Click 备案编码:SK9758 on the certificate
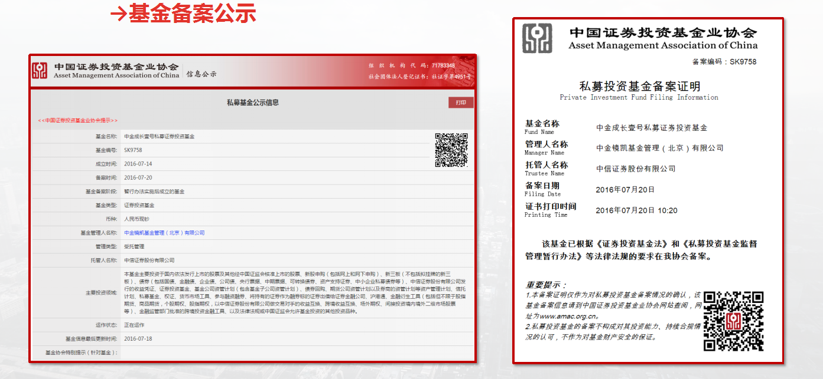The height and width of the screenshot is (379, 823). [x=724, y=61]
